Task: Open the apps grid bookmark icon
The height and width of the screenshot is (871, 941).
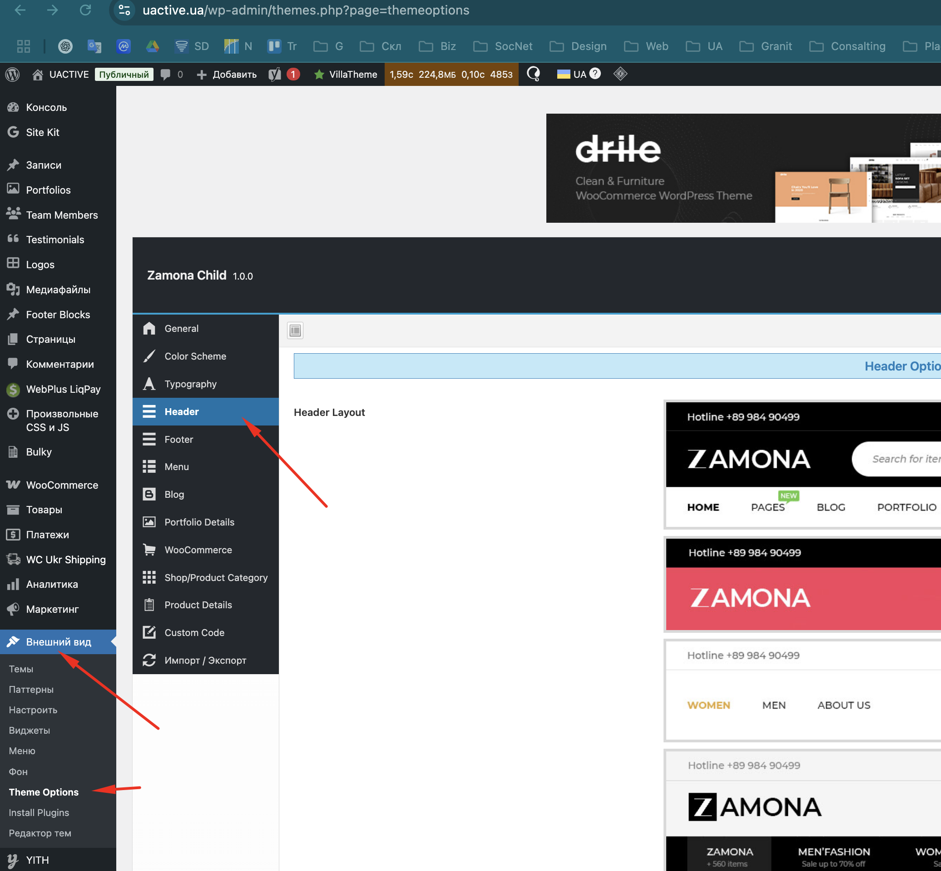Action: pos(23,46)
